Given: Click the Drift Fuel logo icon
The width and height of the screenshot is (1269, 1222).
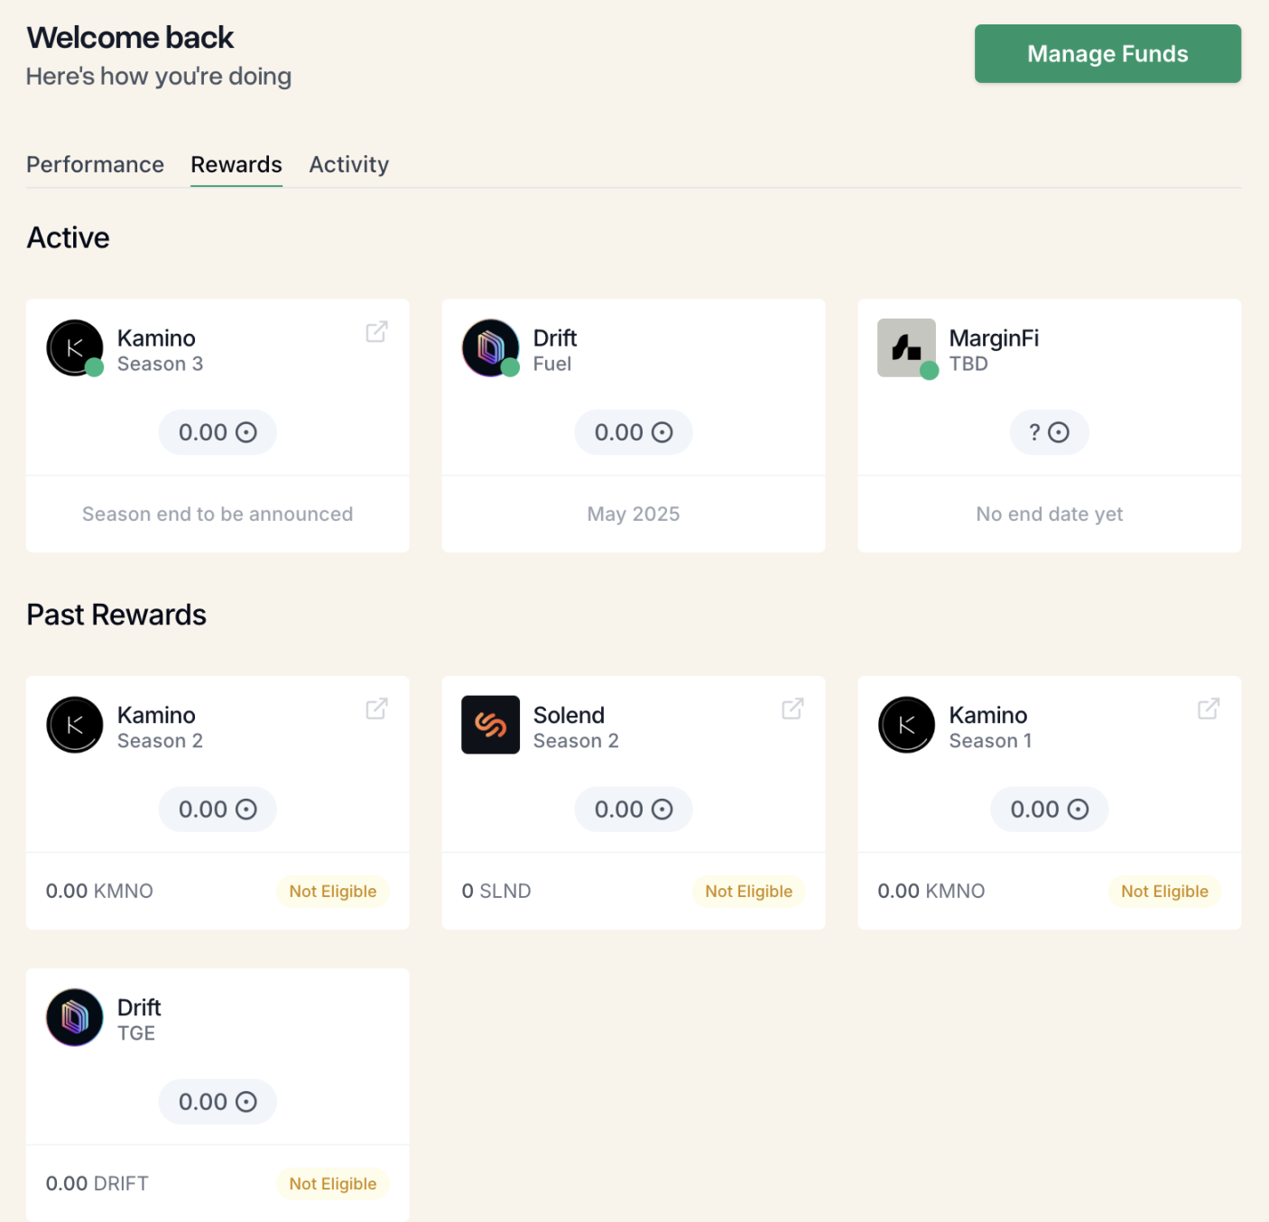Looking at the screenshot, I should 490,347.
